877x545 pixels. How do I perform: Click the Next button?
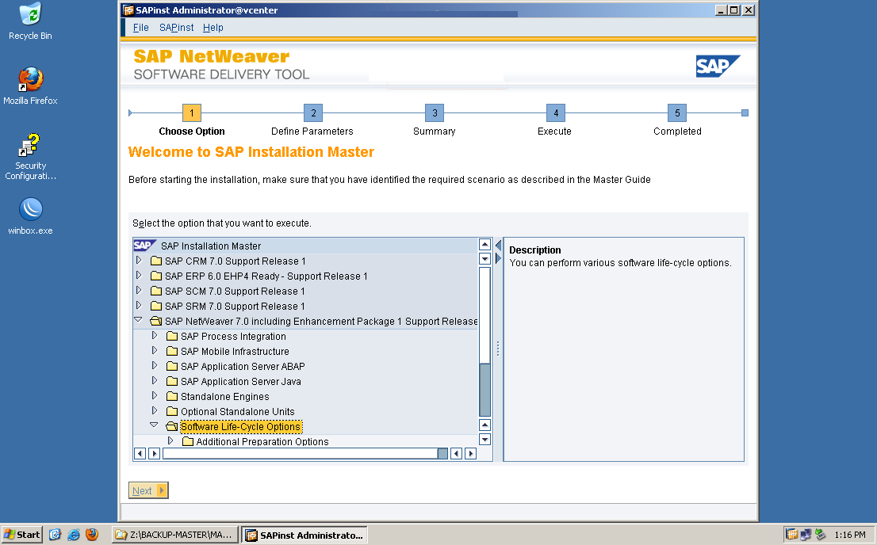point(148,490)
